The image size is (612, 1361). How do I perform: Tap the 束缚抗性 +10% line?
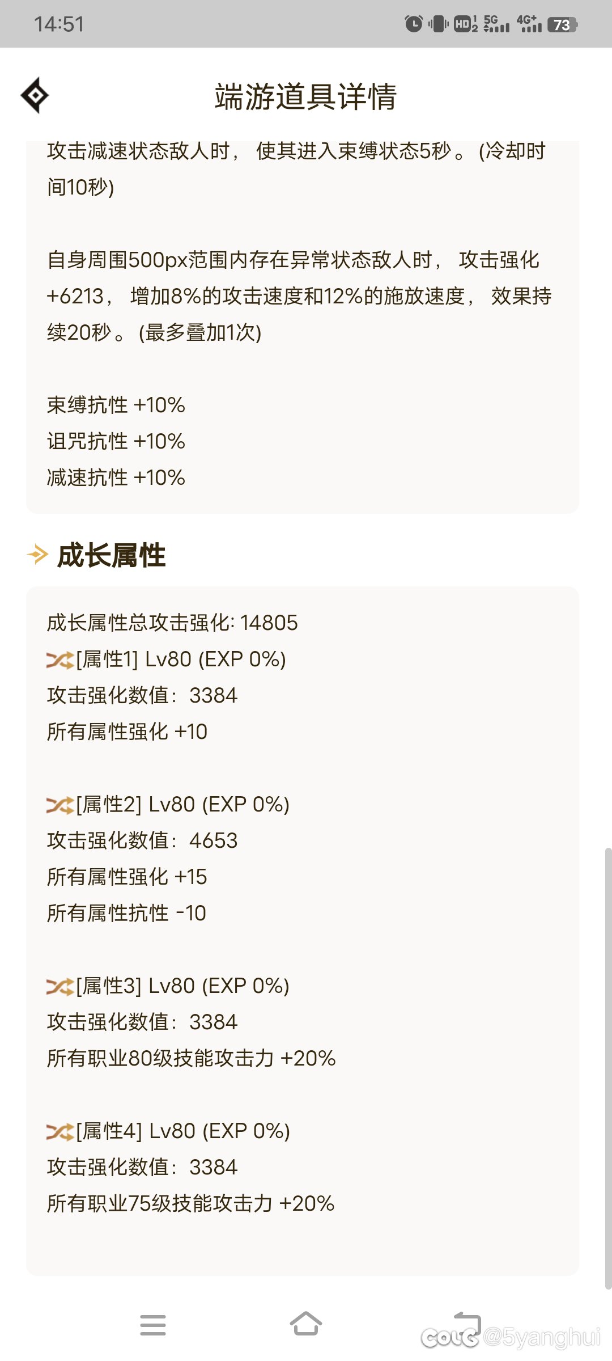click(116, 405)
